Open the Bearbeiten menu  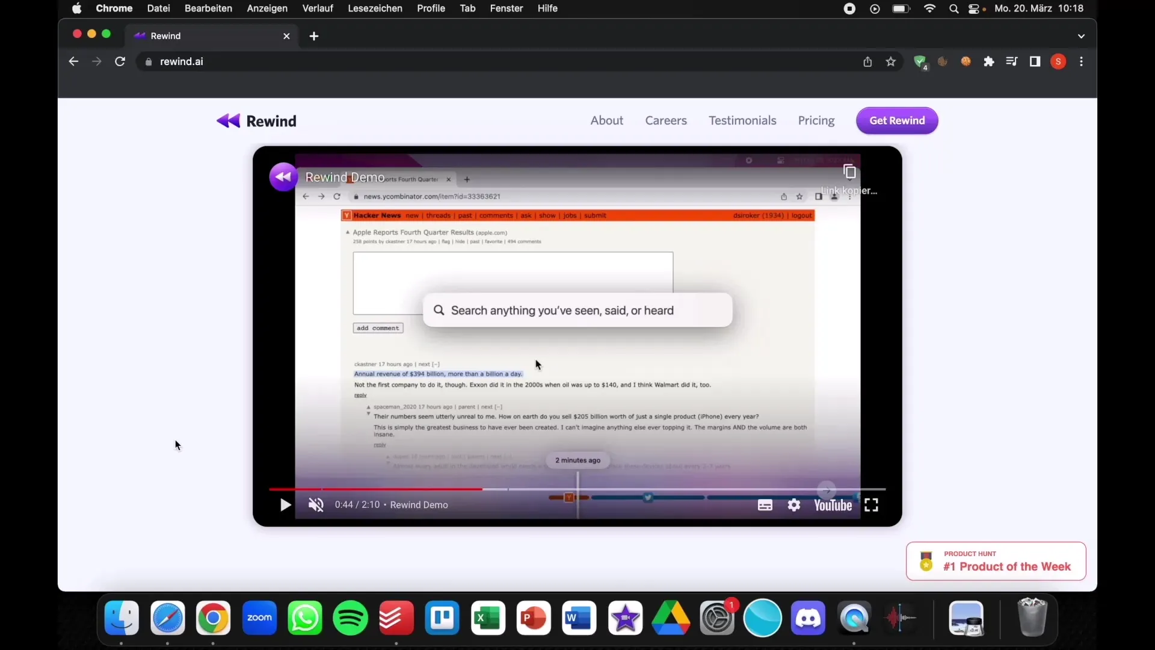208,8
